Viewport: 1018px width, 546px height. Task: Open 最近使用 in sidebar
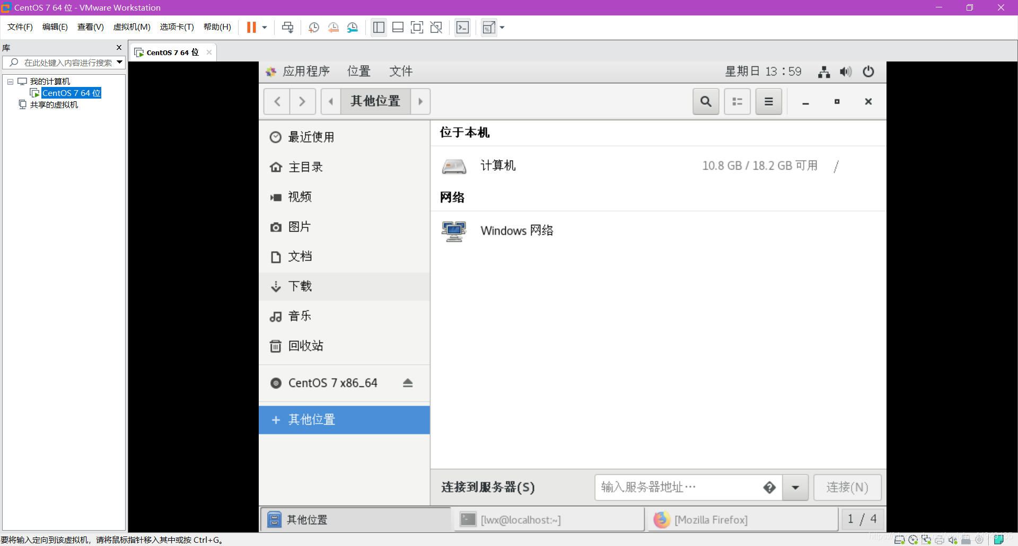[x=344, y=137]
